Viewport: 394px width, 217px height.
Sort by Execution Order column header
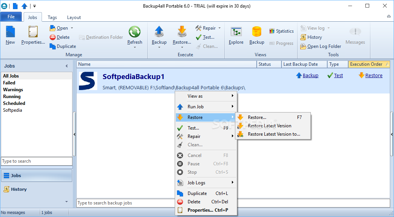click(369, 64)
